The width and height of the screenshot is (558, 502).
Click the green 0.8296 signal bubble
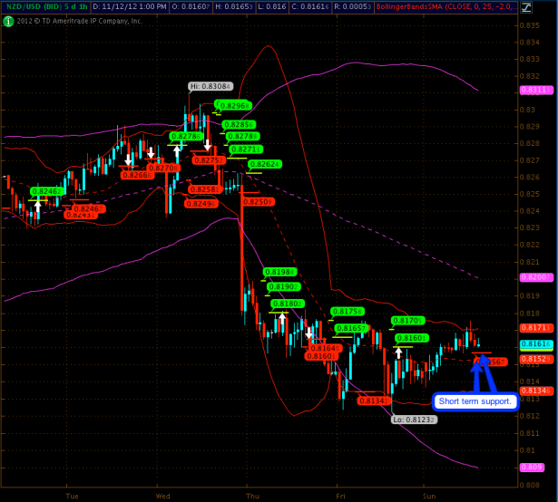(235, 105)
